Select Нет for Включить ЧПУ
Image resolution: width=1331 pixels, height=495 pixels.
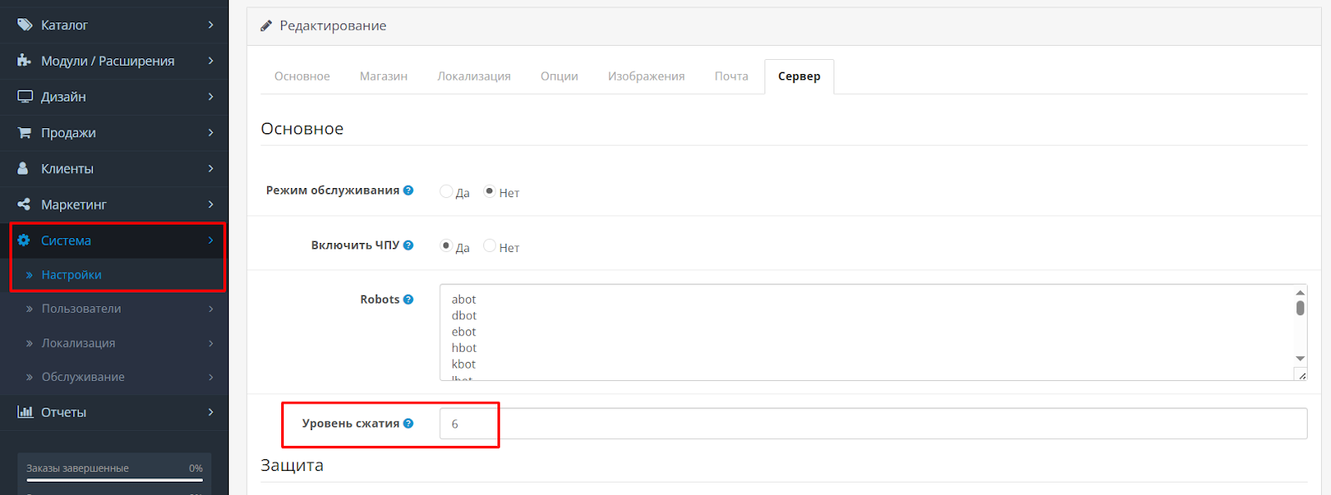[490, 246]
